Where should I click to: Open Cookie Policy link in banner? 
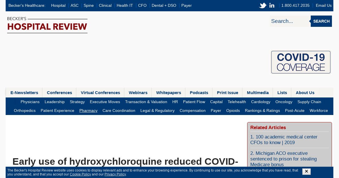80,174
